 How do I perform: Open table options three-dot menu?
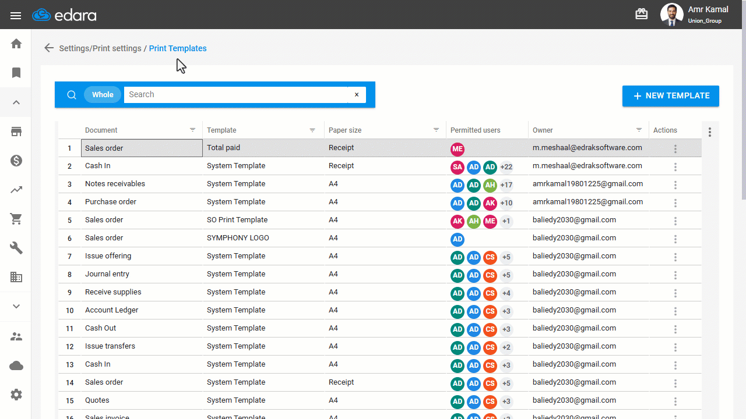[x=710, y=132]
